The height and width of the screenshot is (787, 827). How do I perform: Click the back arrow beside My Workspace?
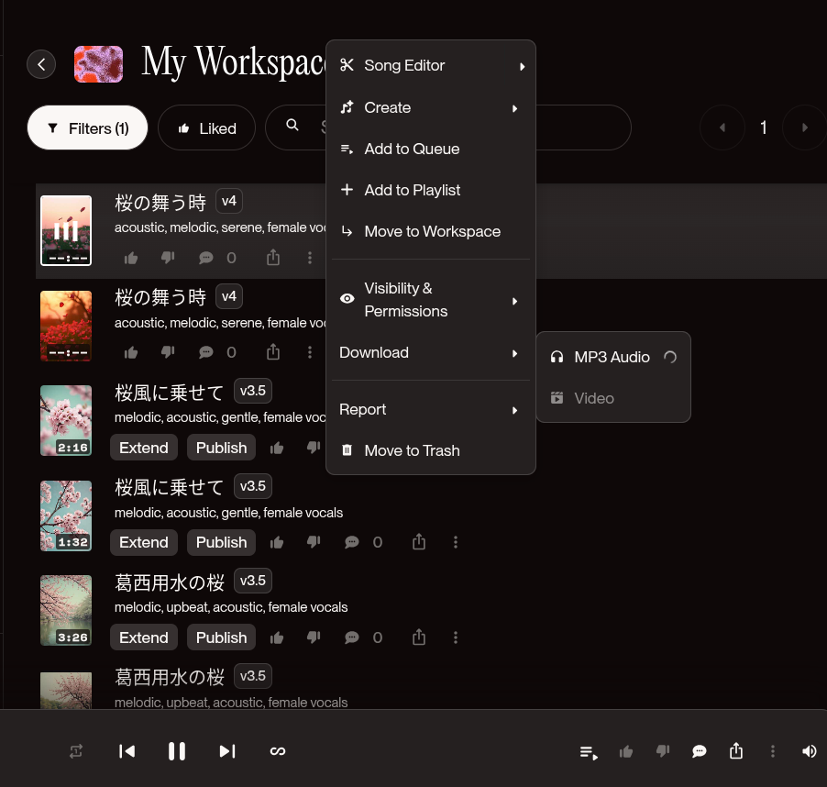tap(41, 64)
